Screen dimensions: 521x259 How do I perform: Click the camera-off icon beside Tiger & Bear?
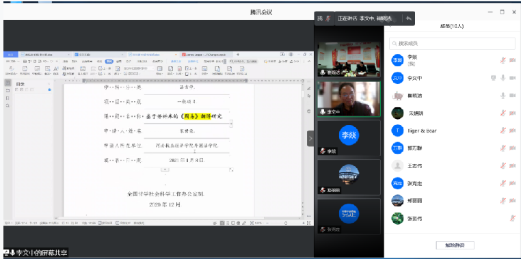coord(512,131)
